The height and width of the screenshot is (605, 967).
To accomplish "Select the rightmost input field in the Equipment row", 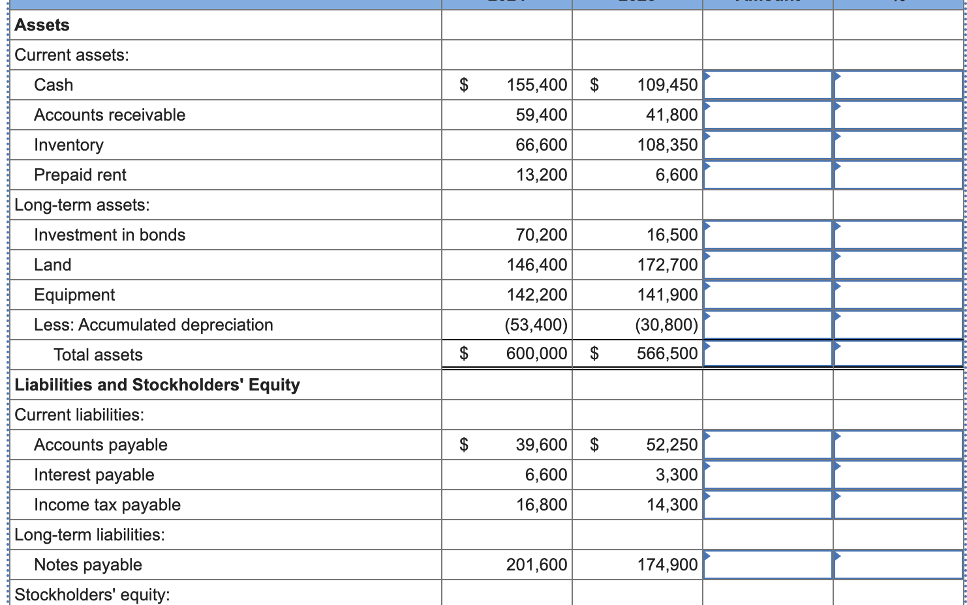I will tap(900, 295).
